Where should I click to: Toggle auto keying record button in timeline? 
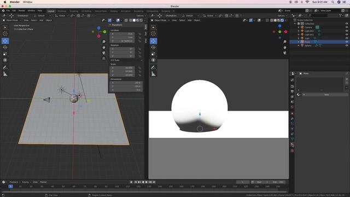[x=131, y=182]
